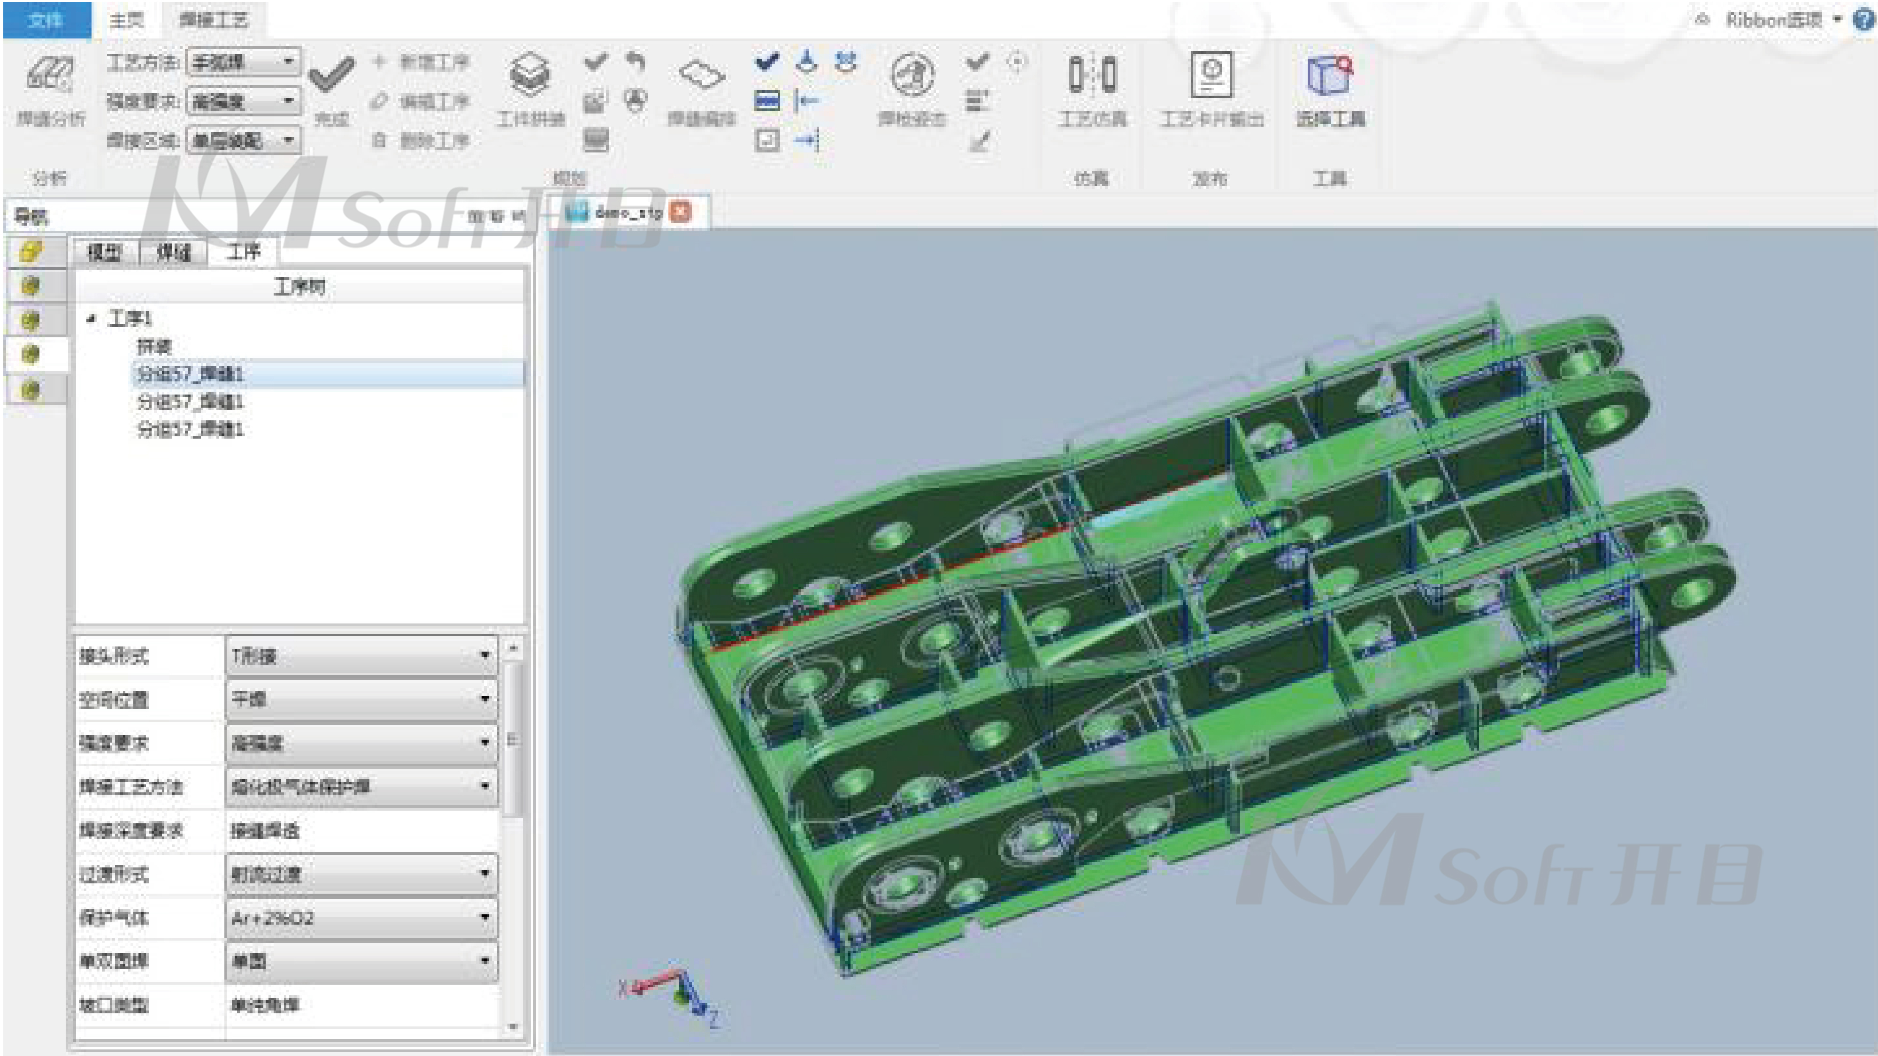
Task: Open the 文件 file menu
Action: (47, 20)
